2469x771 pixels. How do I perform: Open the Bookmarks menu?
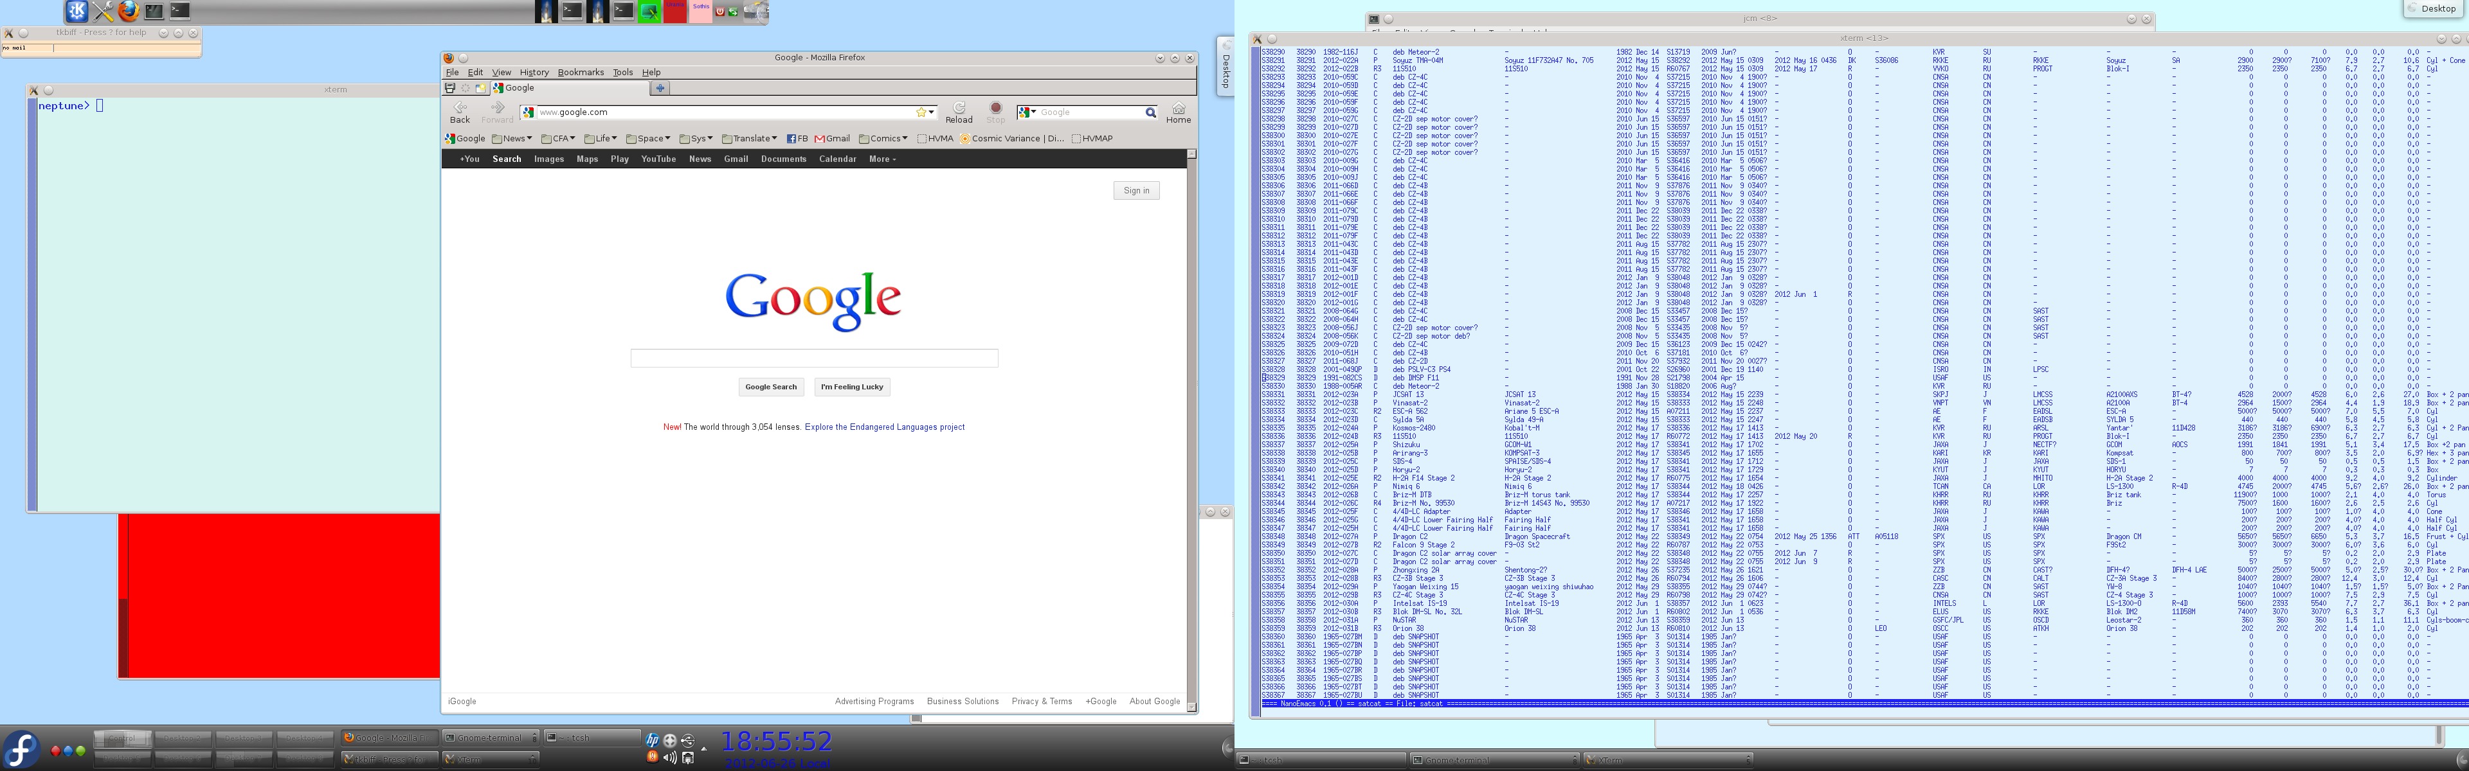(581, 72)
